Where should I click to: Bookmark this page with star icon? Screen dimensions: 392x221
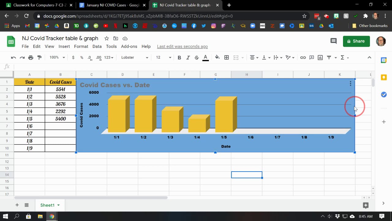tap(304, 16)
